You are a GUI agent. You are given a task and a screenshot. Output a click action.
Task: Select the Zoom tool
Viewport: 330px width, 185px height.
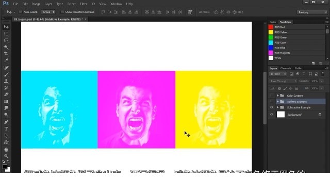[6, 156]
